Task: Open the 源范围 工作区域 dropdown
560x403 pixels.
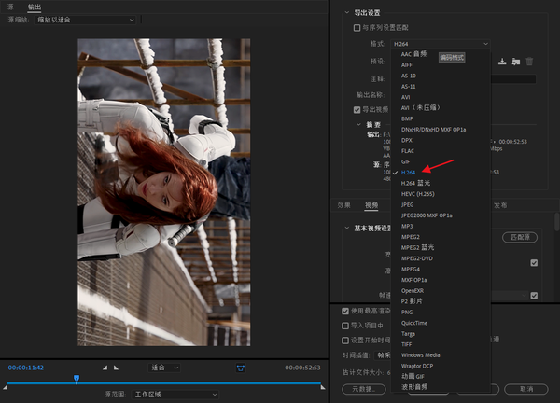Action: tap(175, 395)
